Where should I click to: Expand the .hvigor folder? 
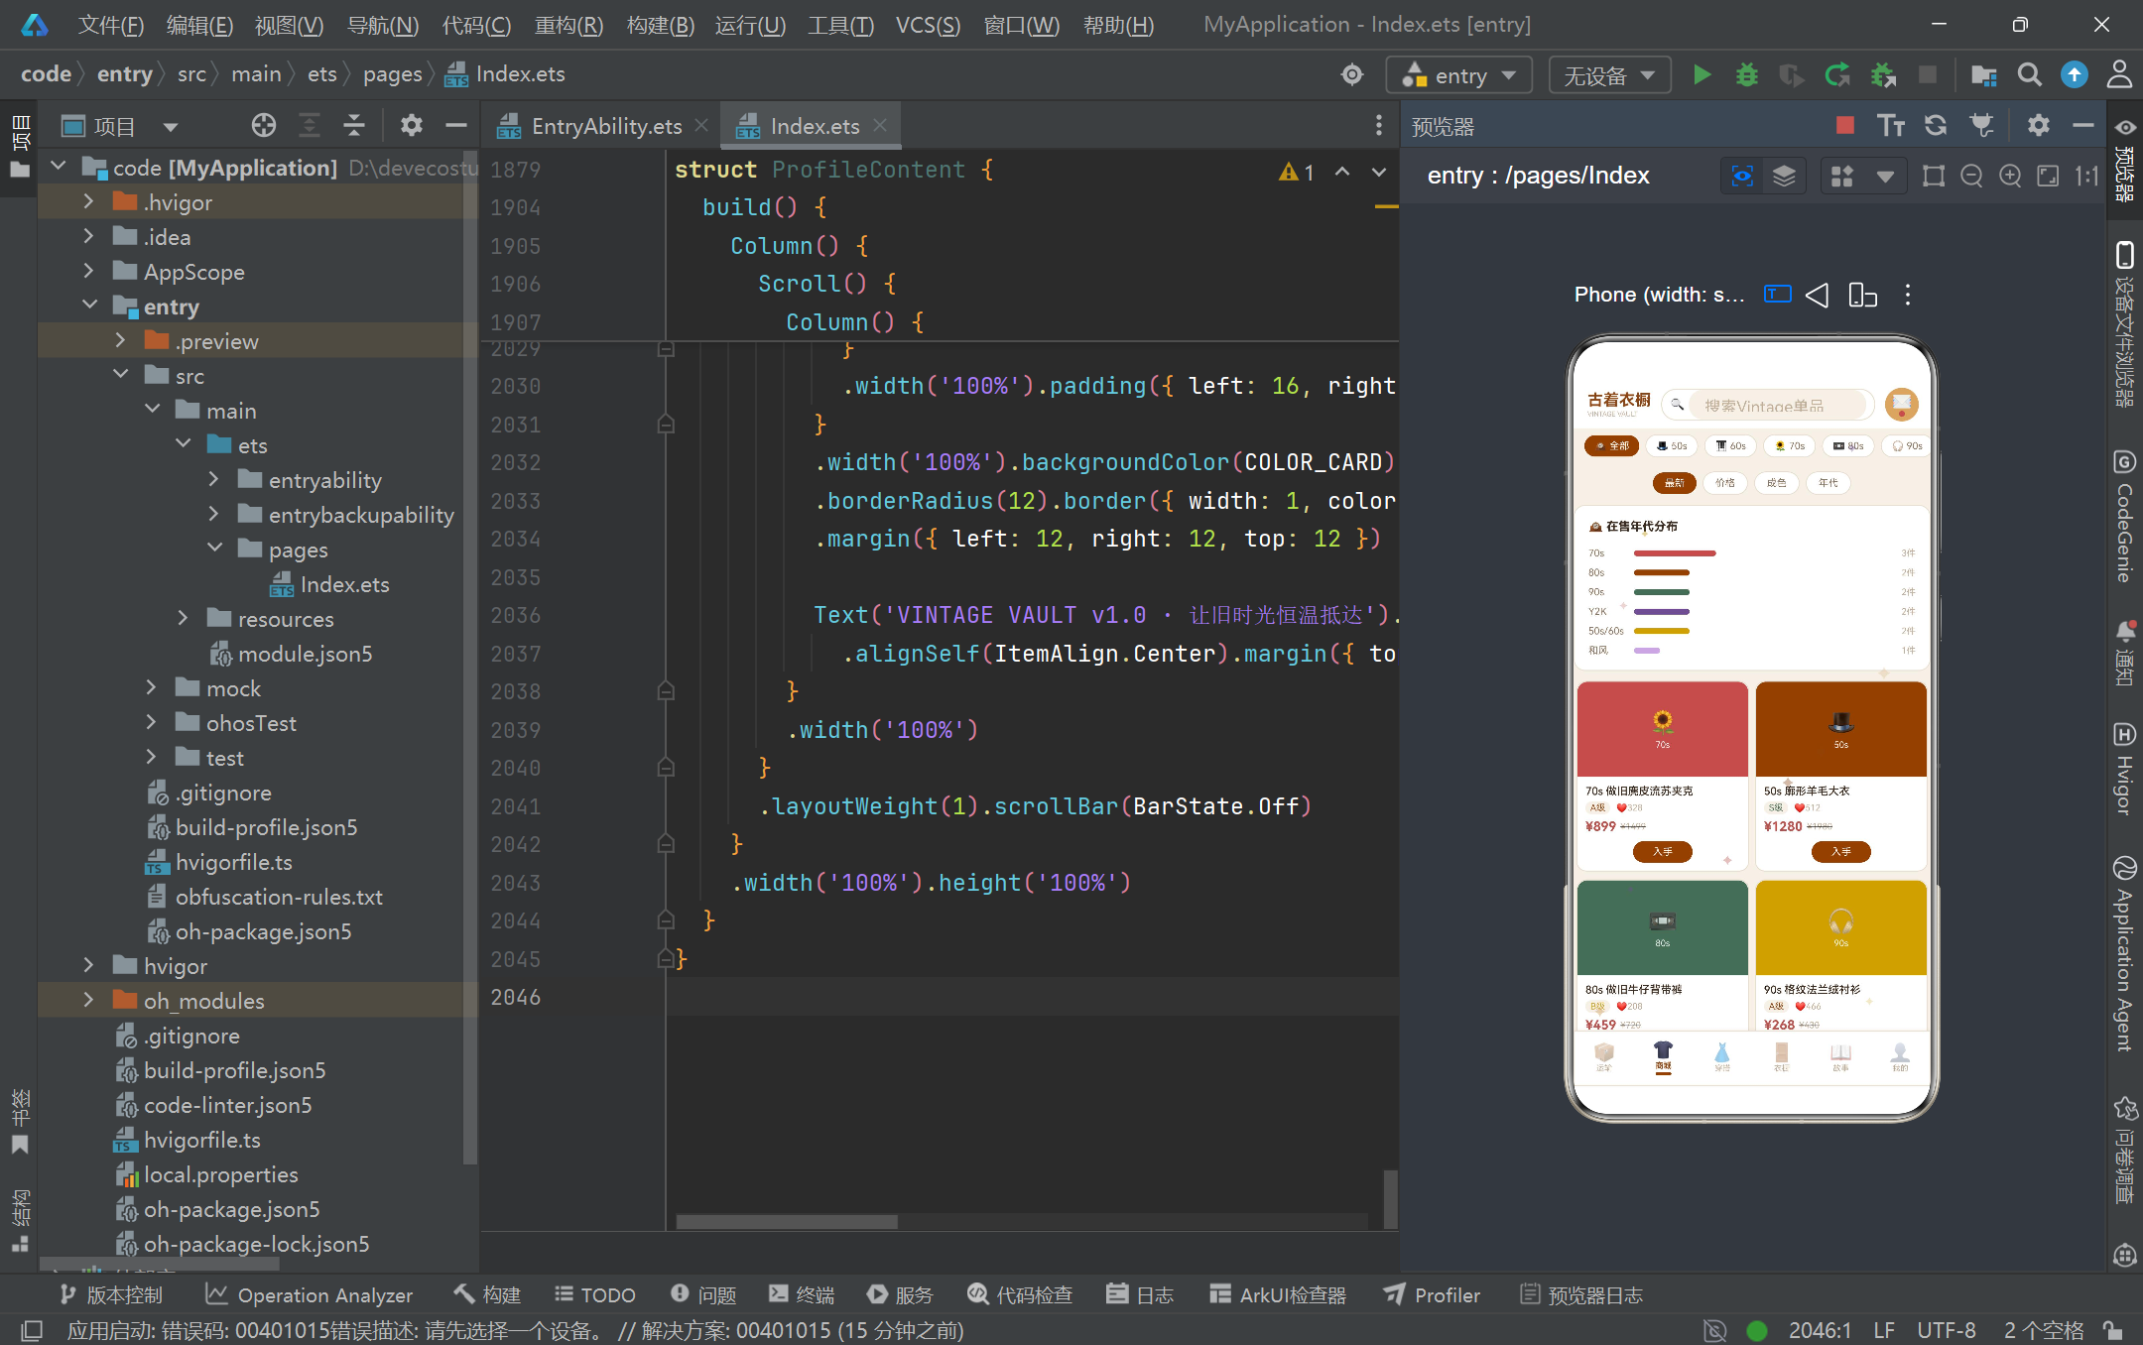[x=88, y=201]
